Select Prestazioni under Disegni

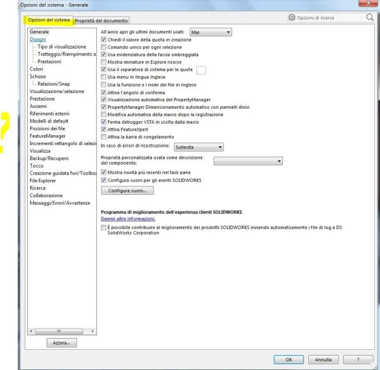50,62
